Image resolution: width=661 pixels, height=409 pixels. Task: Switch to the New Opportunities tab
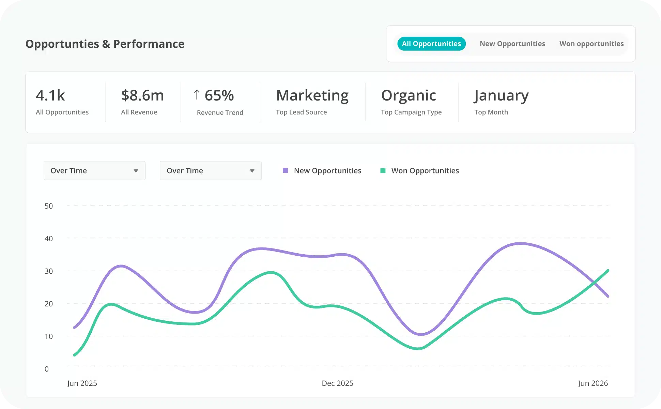[512, 44]
